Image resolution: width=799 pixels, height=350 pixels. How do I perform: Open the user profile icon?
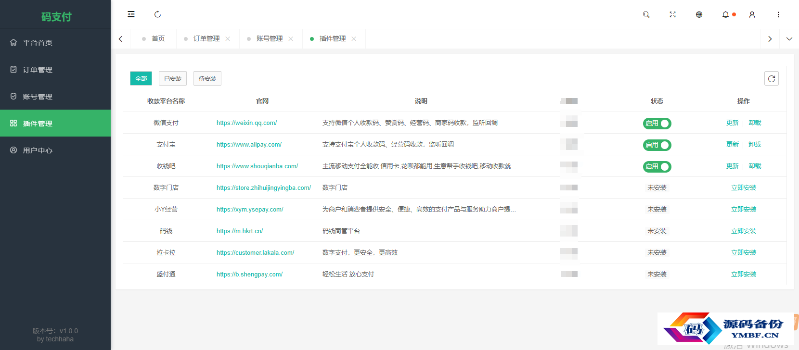tap(752, 14)
